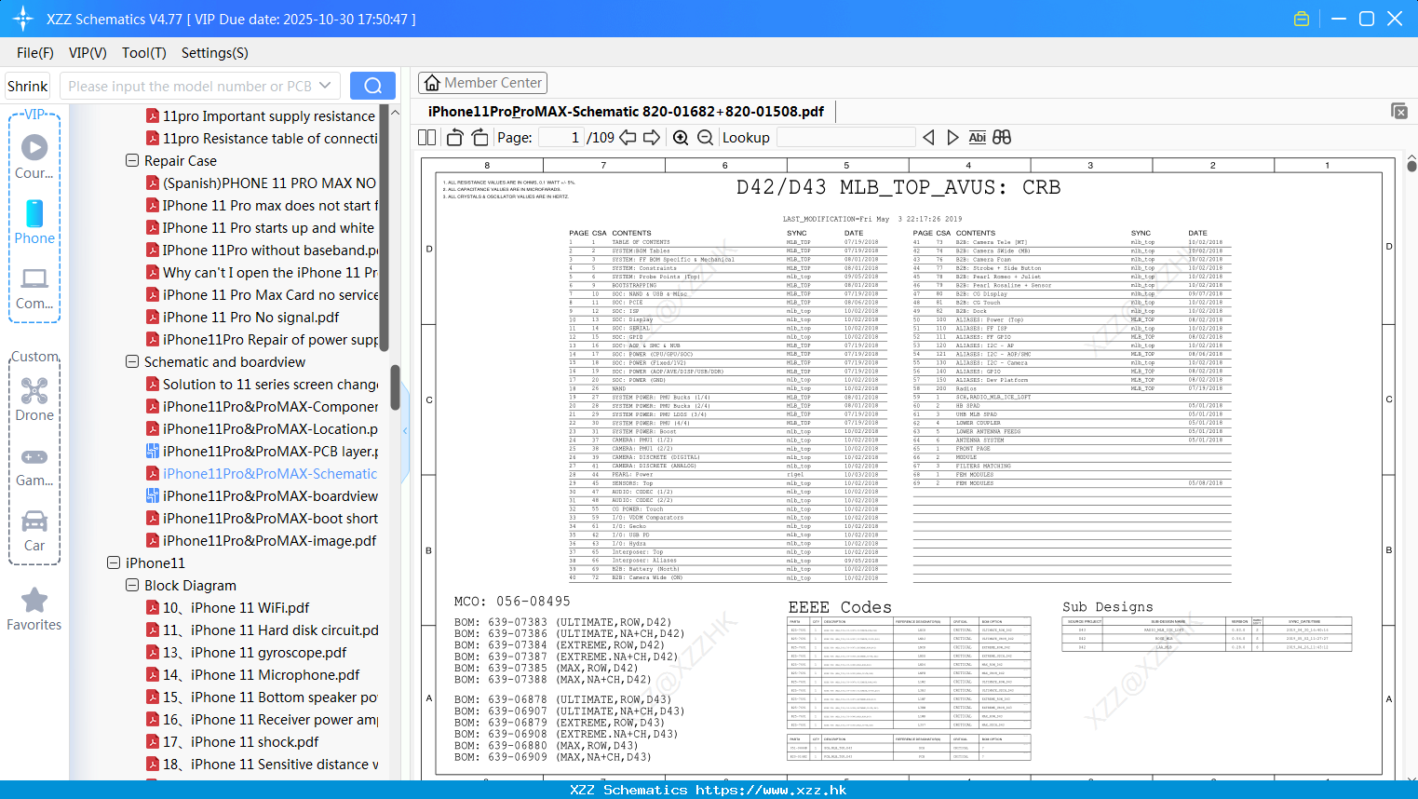Viewport: 1418px width, 799px height.
Task: Go to previous page arrow
Action: click(x=628, y=138)
